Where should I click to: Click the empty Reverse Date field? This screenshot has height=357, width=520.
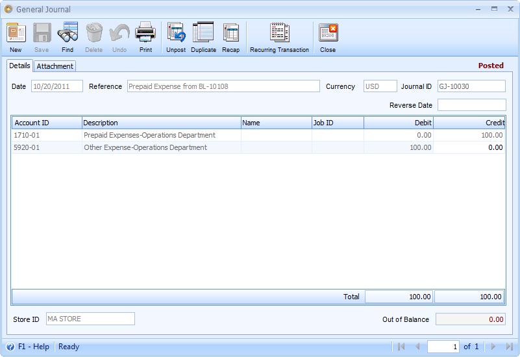[471, 105]
